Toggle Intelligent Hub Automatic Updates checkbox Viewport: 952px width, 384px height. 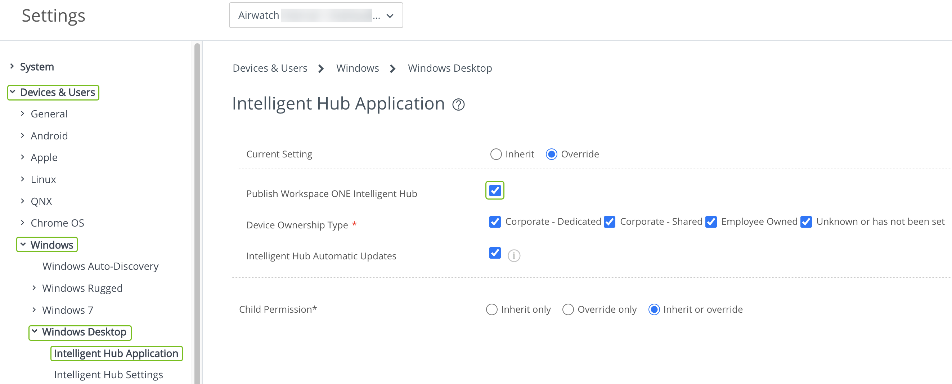coord(494,253)
